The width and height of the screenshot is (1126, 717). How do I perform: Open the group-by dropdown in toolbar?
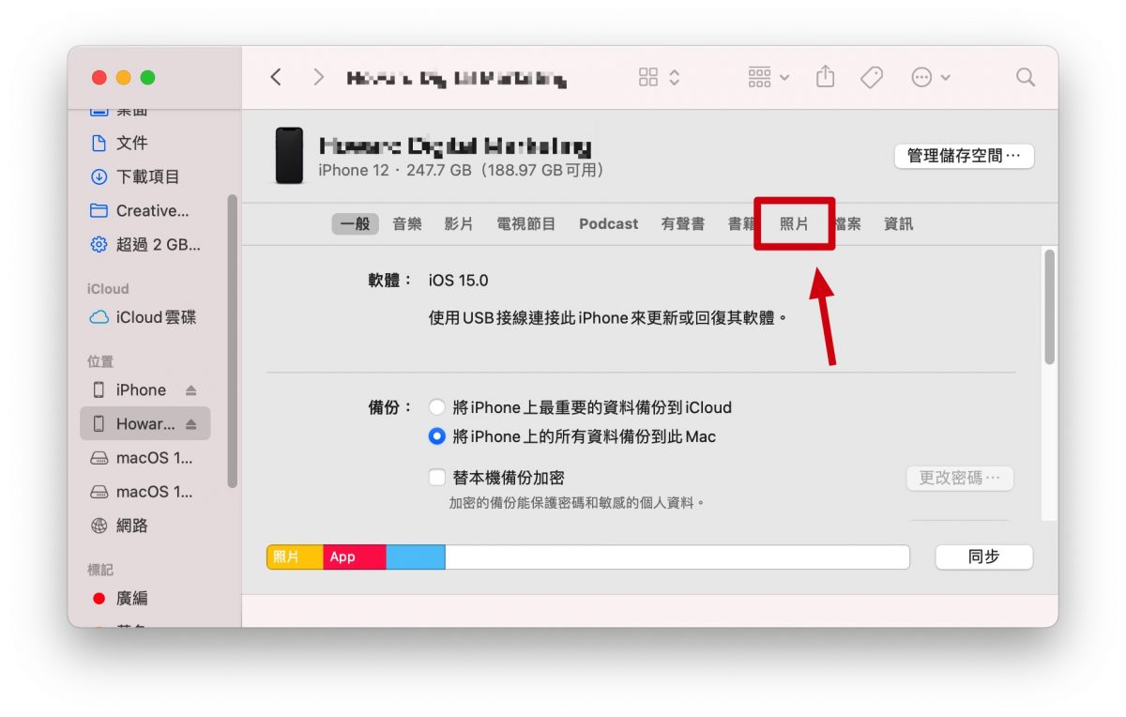[768, 77]
